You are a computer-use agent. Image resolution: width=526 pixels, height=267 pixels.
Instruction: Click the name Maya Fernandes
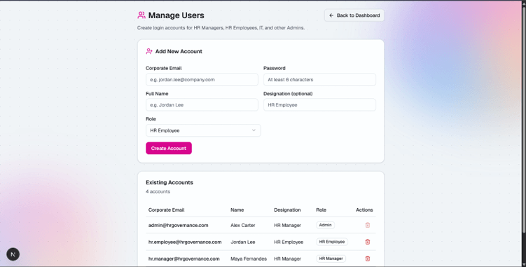point(249,259)
